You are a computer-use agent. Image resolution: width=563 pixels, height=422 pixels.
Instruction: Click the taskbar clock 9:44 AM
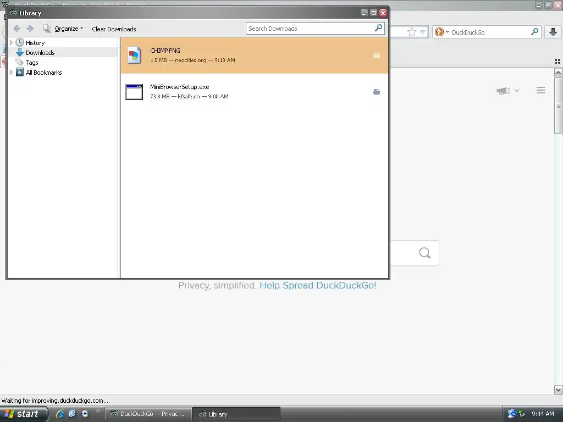point(543,414)
